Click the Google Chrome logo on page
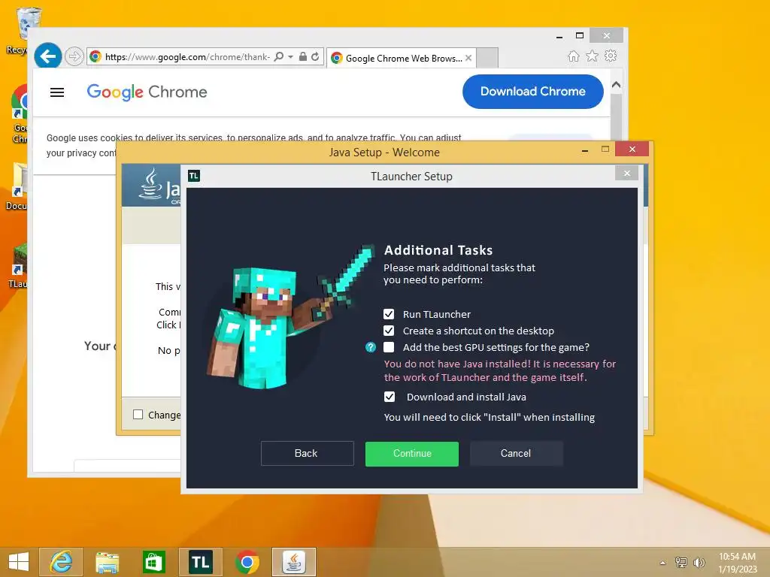Screen dimensions: 770x577 [147, 92]
